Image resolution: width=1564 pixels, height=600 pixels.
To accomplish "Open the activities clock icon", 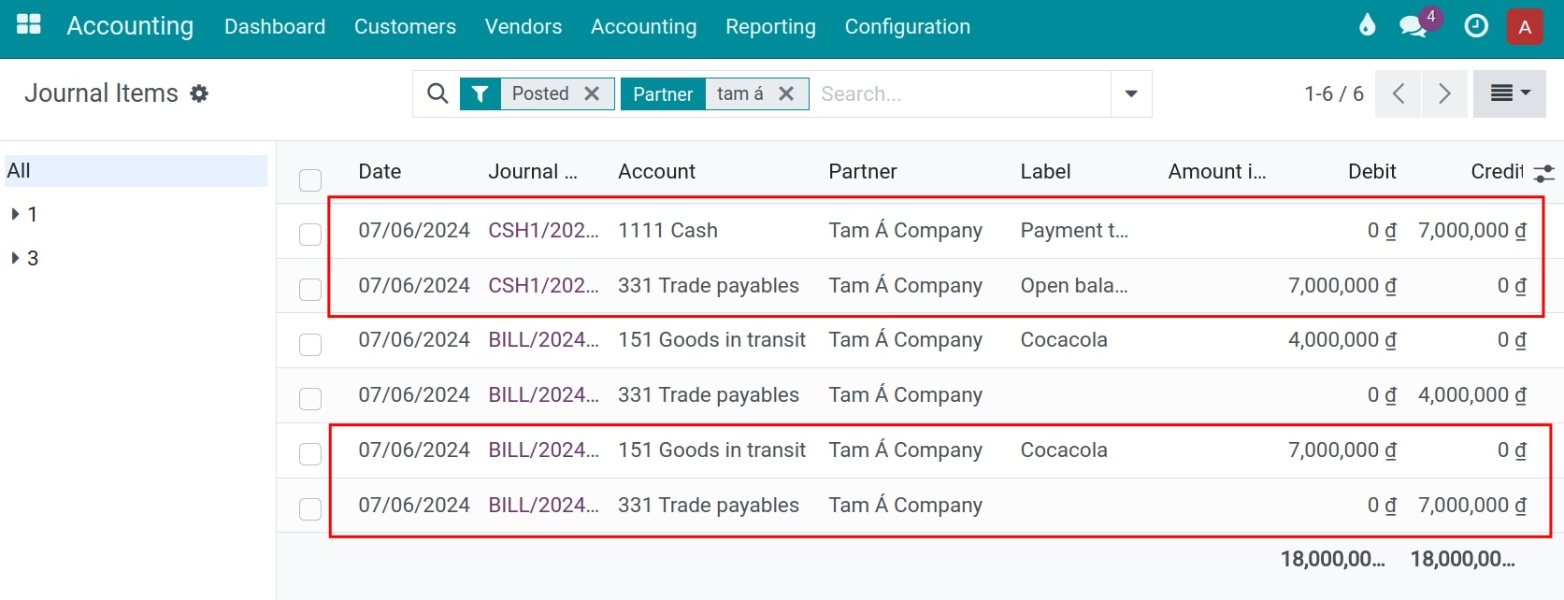I will 1476,26.
